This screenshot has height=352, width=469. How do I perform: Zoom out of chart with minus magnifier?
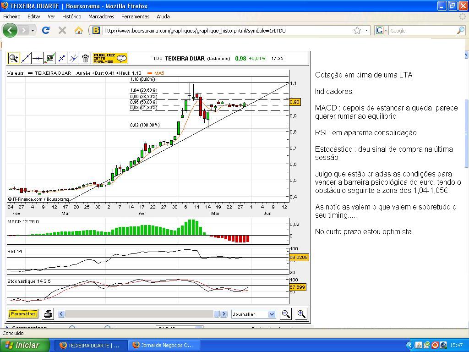[x=286, y=314]
